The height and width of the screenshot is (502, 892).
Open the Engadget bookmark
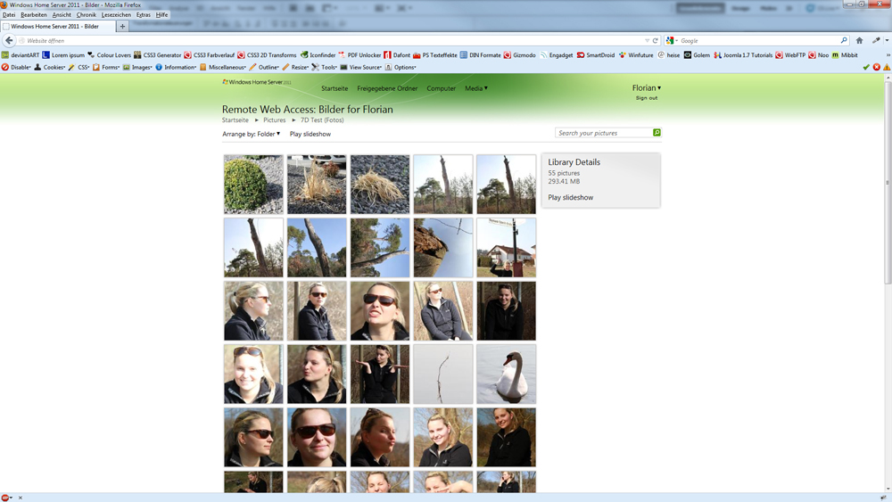[x=557, y=55]
